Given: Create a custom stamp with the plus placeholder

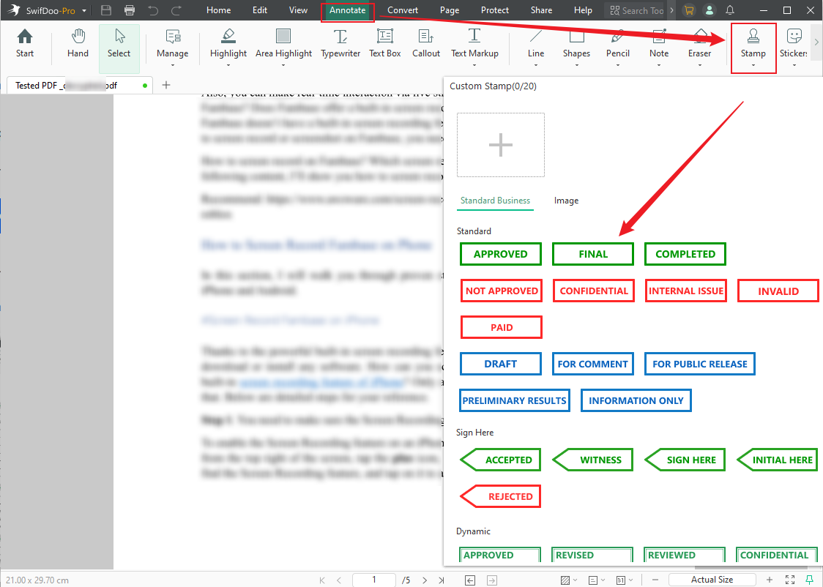Looking at the screenshot, I should click(x=500, y=145).
